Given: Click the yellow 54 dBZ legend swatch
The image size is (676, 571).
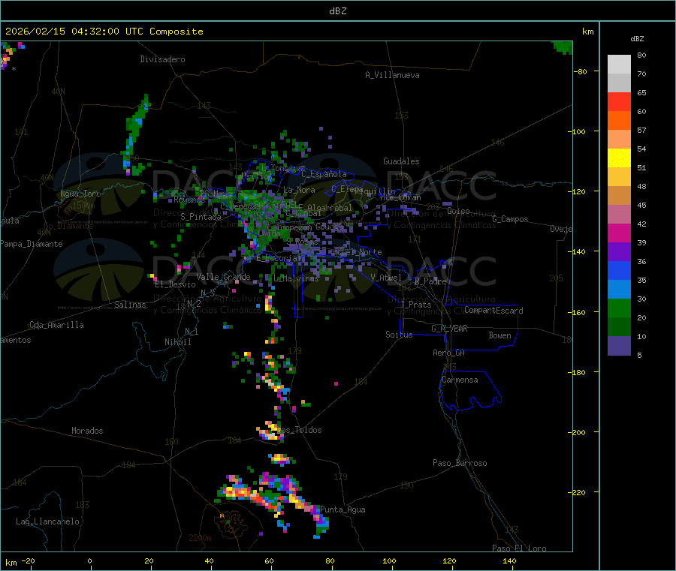Looking at the screenshot, I should [619, 158].
